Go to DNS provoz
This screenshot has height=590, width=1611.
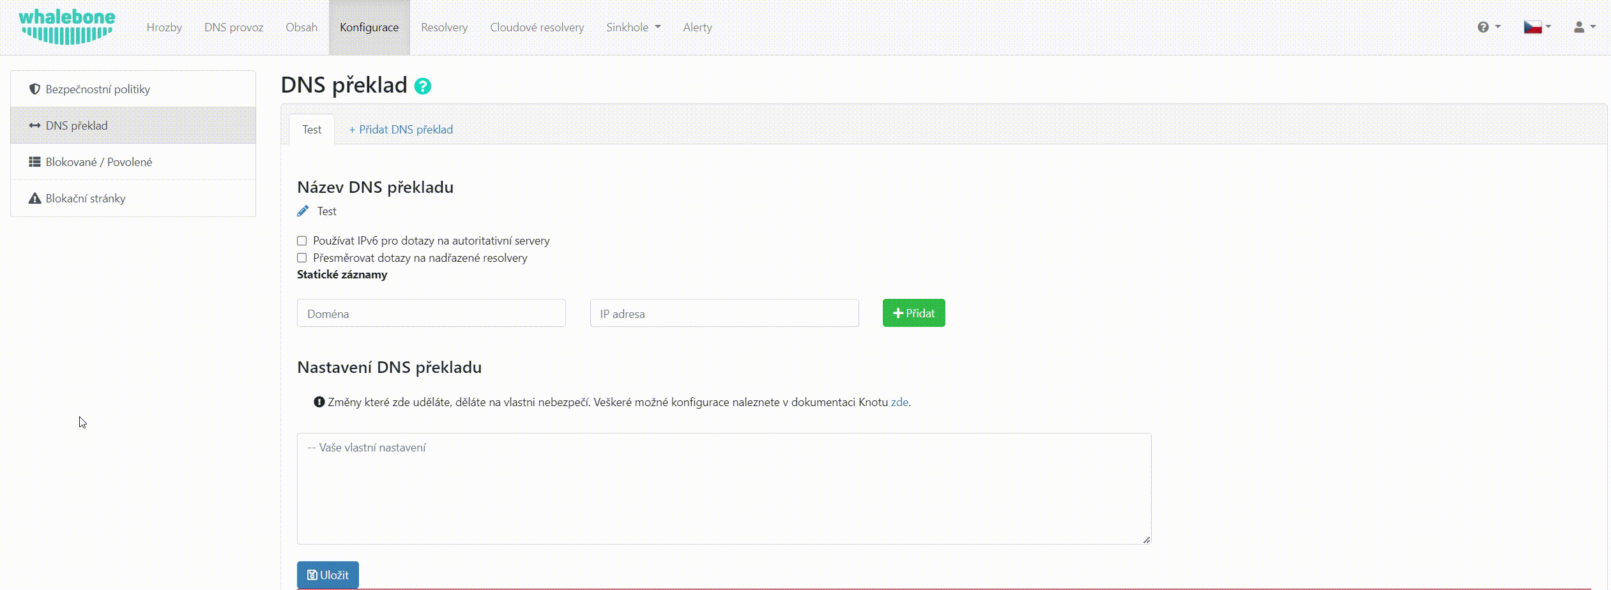pos(234,27)
